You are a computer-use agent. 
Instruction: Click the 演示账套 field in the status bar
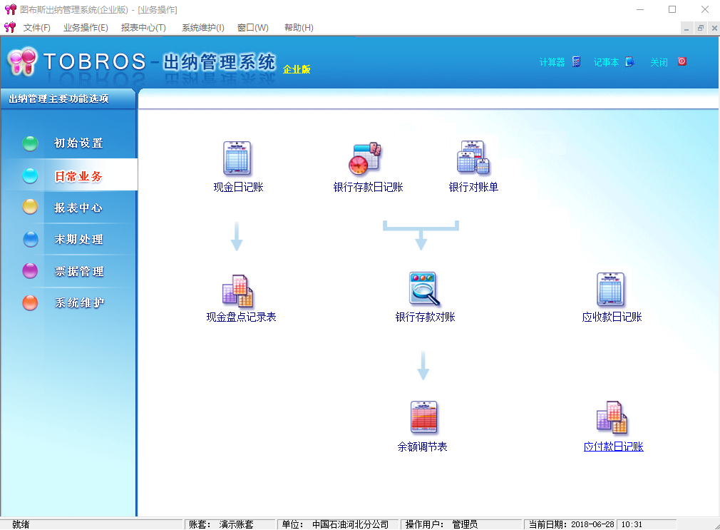tap(238, 524)
